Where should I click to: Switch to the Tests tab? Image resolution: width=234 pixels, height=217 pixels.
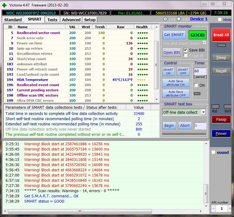(x=52, y=20)
